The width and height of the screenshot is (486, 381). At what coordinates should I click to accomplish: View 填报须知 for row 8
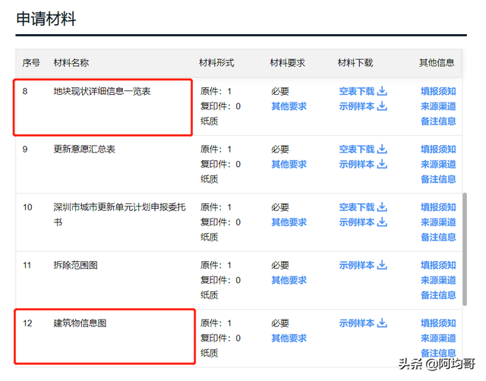[x=438, y=91]
